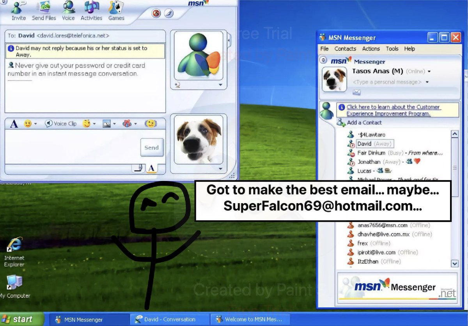Click webcam icon below David's display picture
The image size is (468, 326).
click(177, 85)
